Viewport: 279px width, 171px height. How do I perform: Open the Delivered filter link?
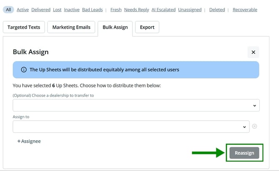41,10
